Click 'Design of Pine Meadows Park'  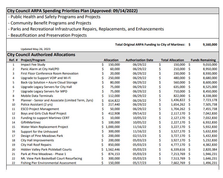(x=42, y=136)
